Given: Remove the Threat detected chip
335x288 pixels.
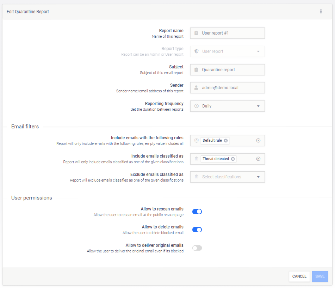Looking at the screenshot, I should click(233, 159).
